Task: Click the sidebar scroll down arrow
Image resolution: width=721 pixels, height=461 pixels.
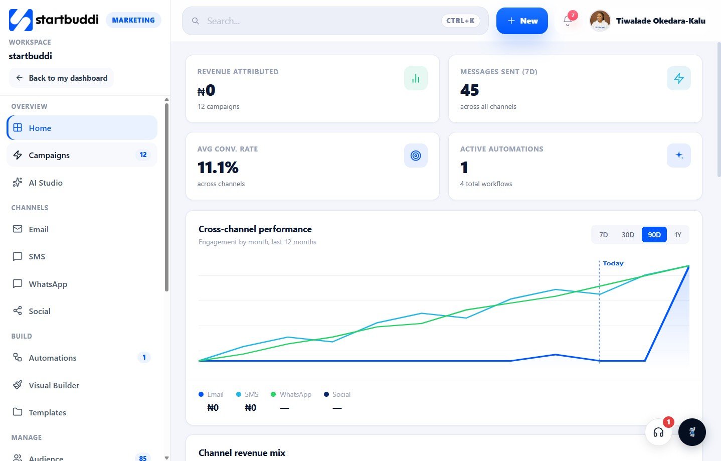Action: [166, 457]
